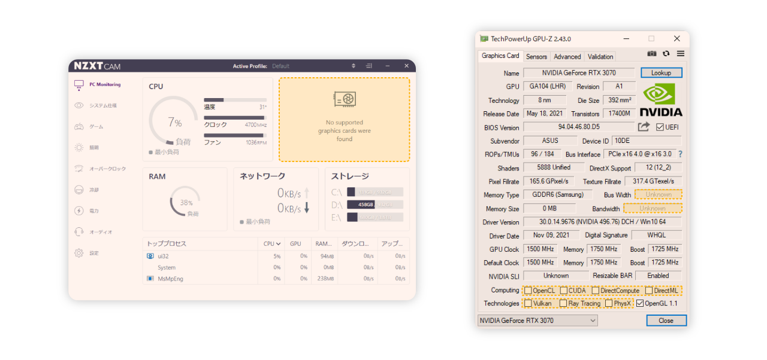This screenshot has height=360, width=767.
Task: Click the Lookup button
Action: click(661, 72)
